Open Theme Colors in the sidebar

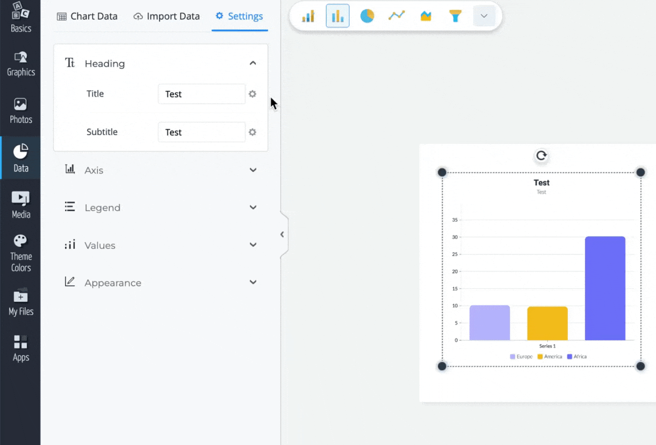click(x=21, y=253)
